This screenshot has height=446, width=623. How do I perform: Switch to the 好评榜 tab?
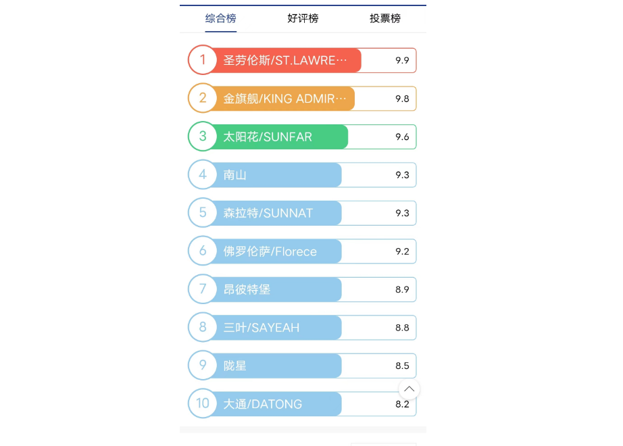click(x=303, y=18)
